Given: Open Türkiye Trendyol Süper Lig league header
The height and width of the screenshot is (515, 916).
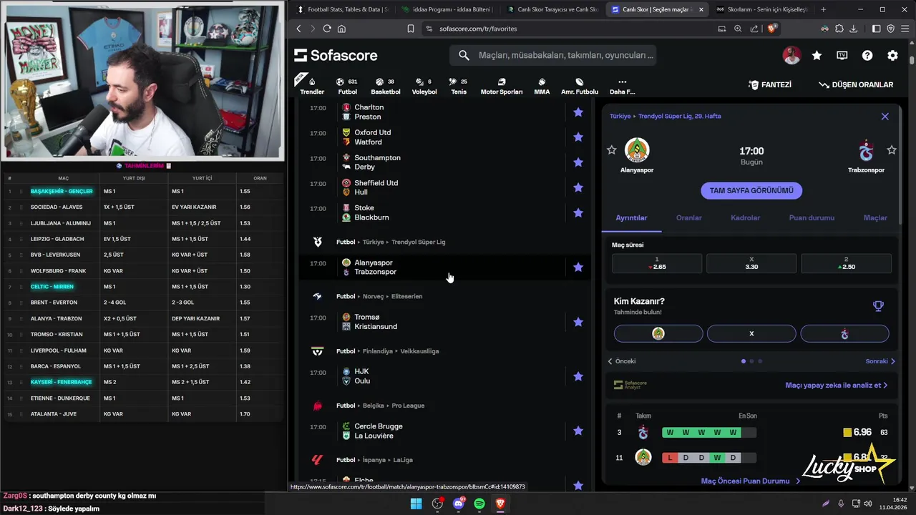Looking at the screenshot, I should point(391,242).
